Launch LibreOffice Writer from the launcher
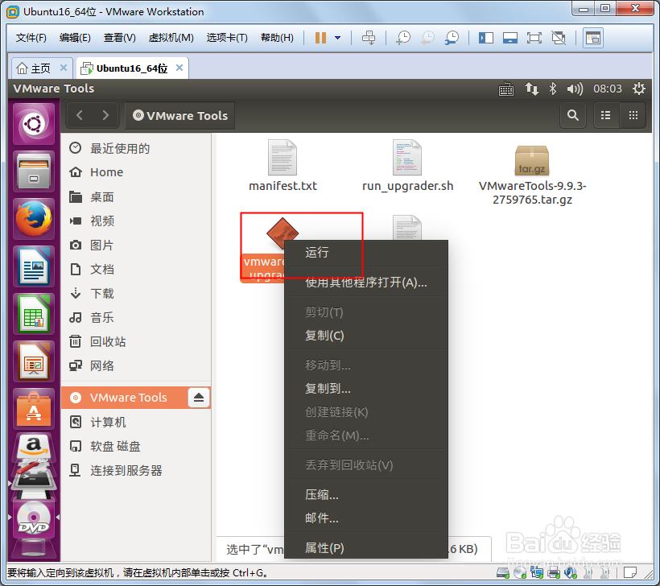 point(34,266)
